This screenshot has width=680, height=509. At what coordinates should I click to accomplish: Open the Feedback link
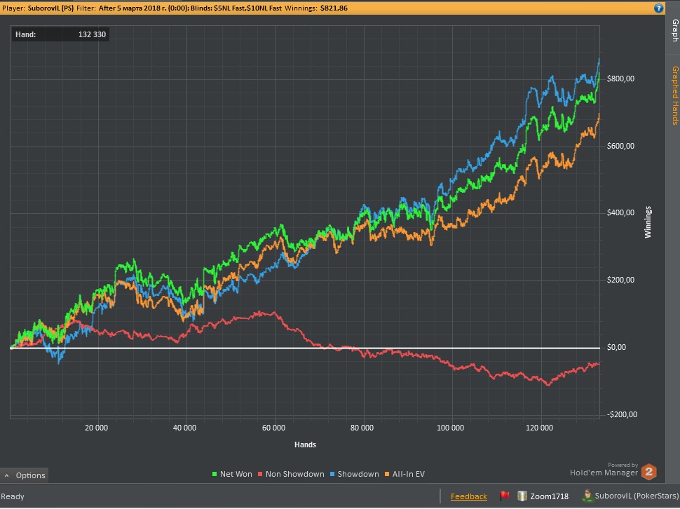468,496
